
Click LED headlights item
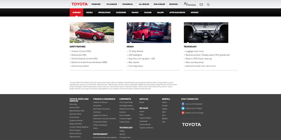point(135,55)
